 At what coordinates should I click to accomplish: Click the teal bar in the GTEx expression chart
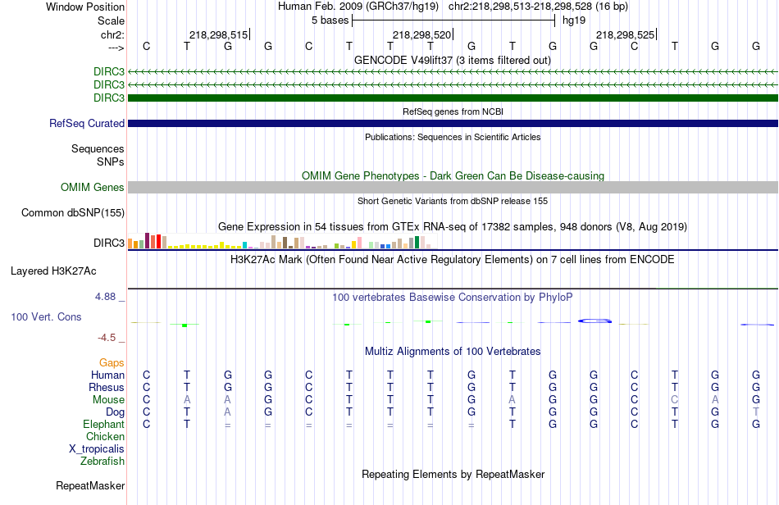pos(245,245)
